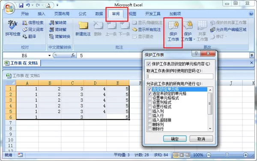Expand the formula bar
Screen dimensions: 257x161
252,55
